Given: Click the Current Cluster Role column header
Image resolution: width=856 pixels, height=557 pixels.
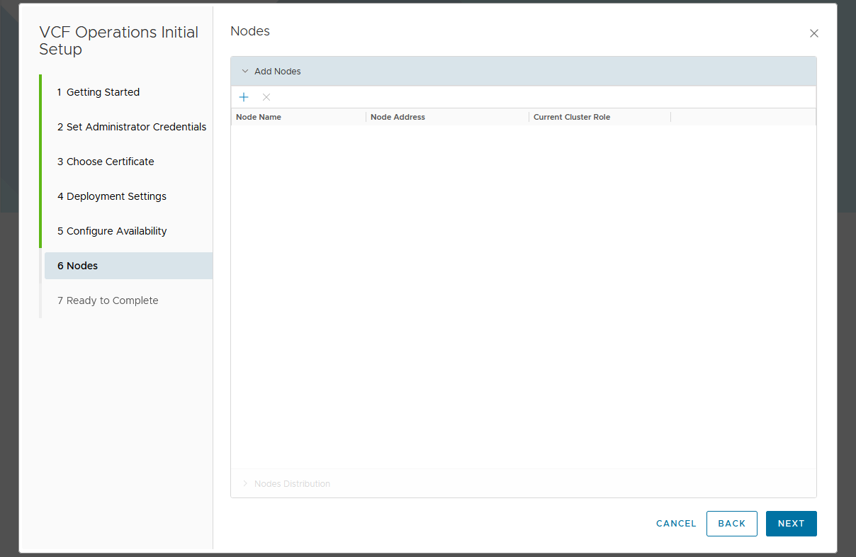Looking at the screenshot, I should 571,117.
